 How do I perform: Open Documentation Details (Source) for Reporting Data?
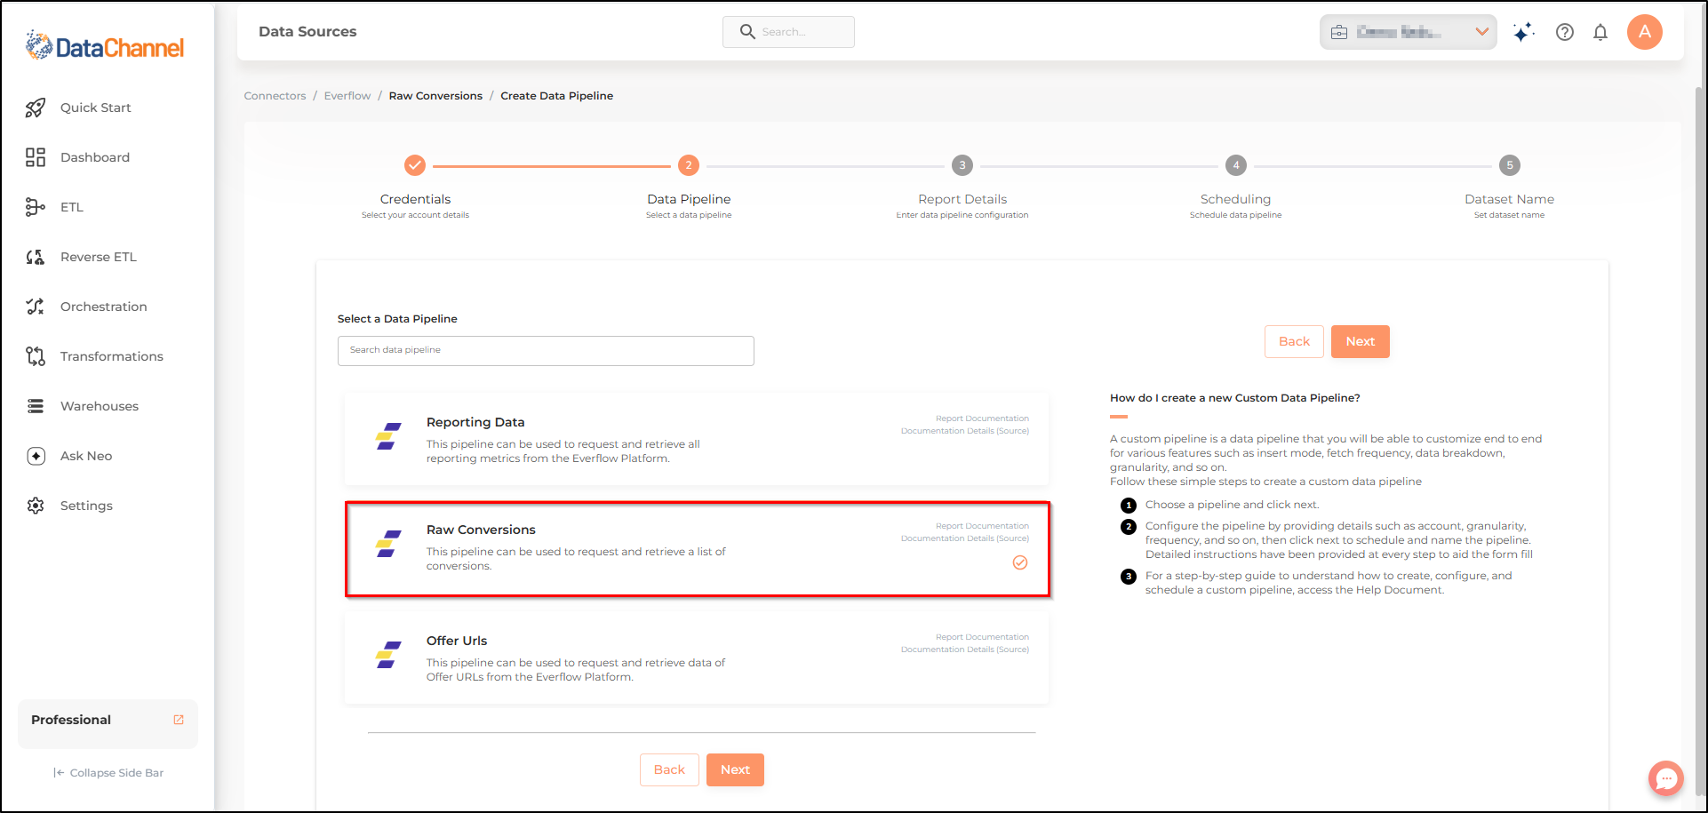965,431
